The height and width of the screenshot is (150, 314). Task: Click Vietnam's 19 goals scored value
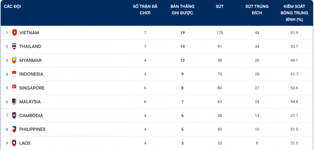182,33
